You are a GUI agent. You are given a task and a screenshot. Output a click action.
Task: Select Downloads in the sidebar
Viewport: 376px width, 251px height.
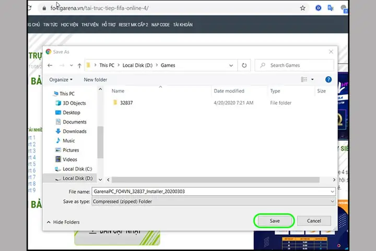(71, 131)
